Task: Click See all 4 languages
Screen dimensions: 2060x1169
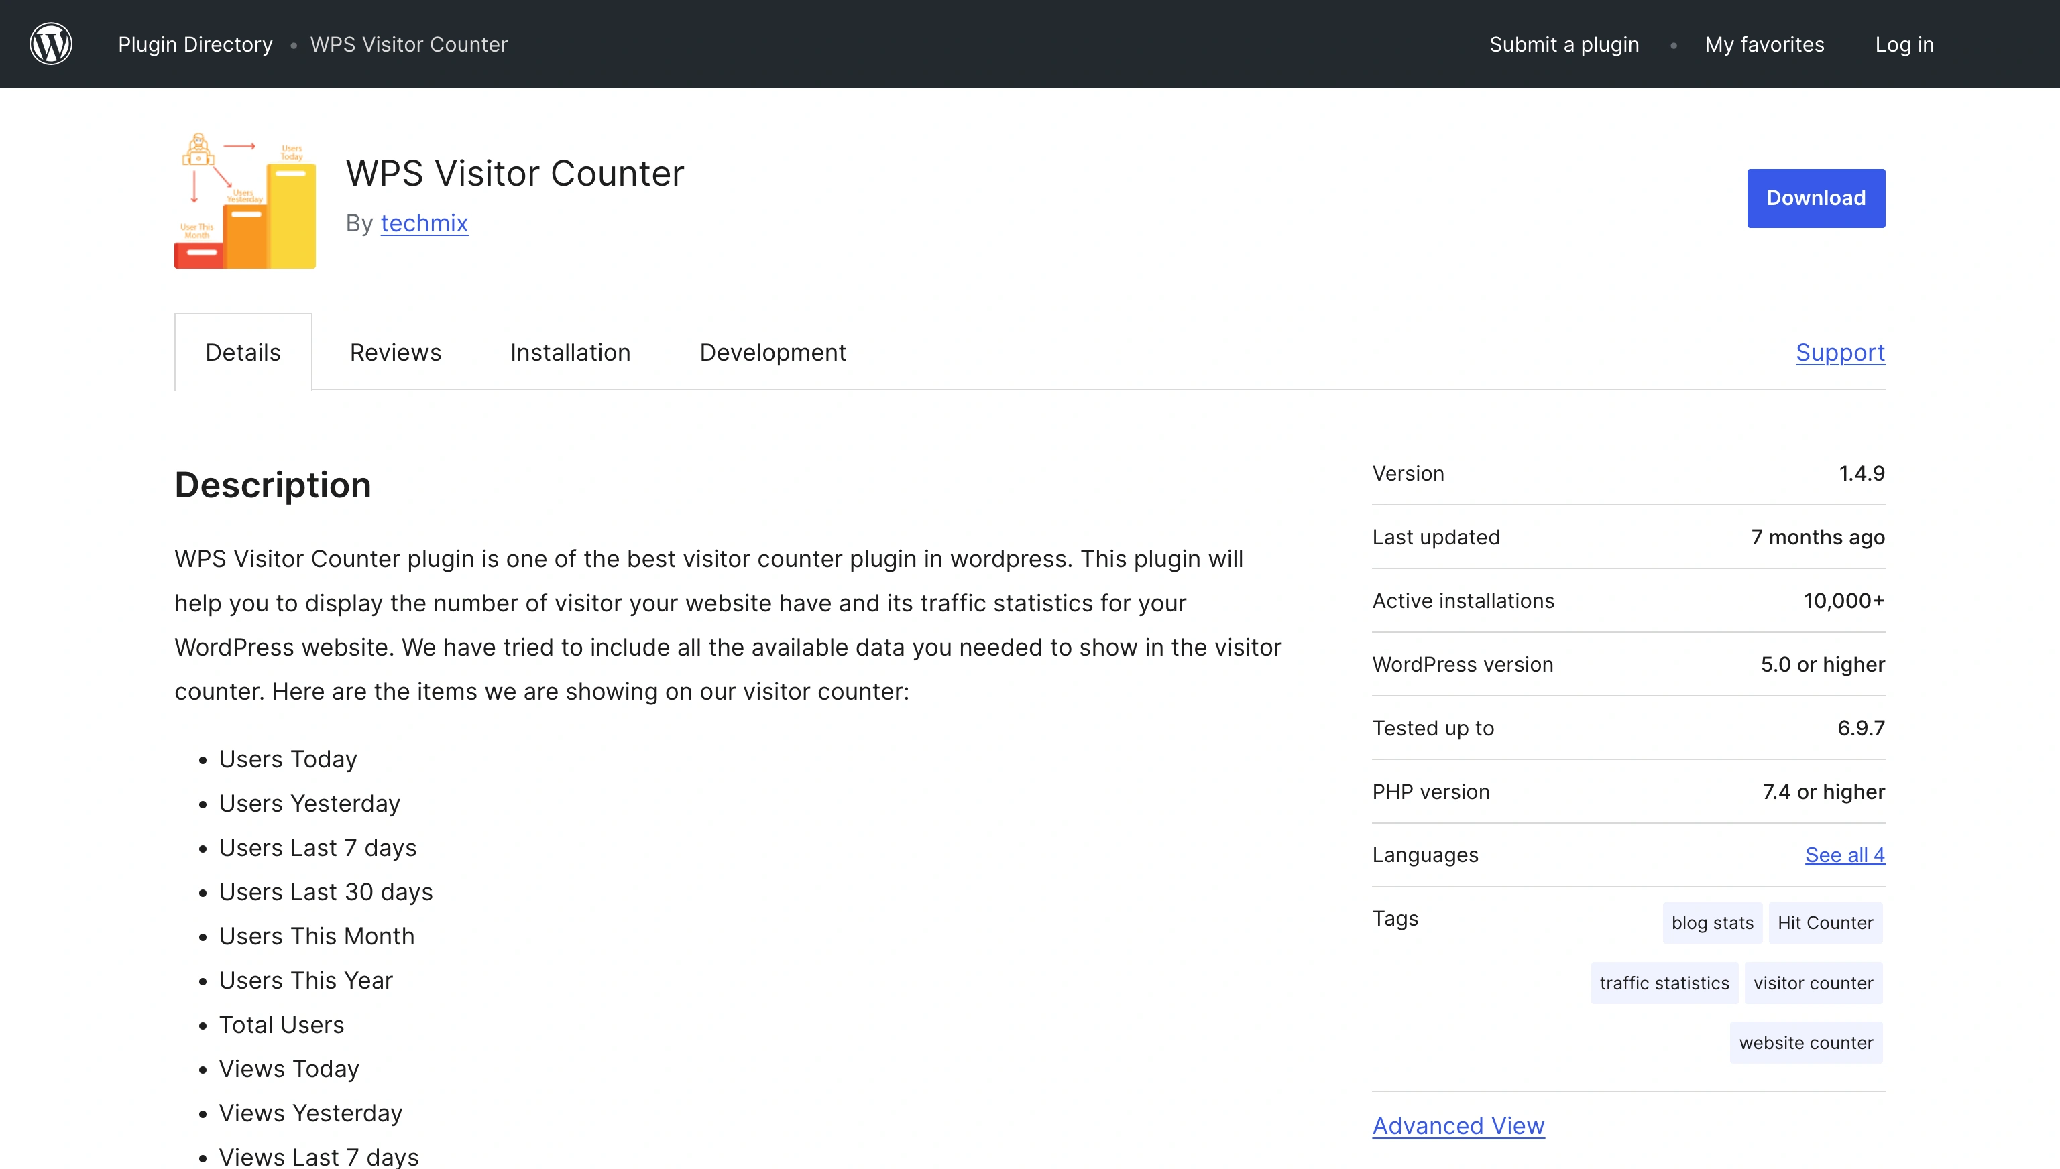Action: point(1845,855)
